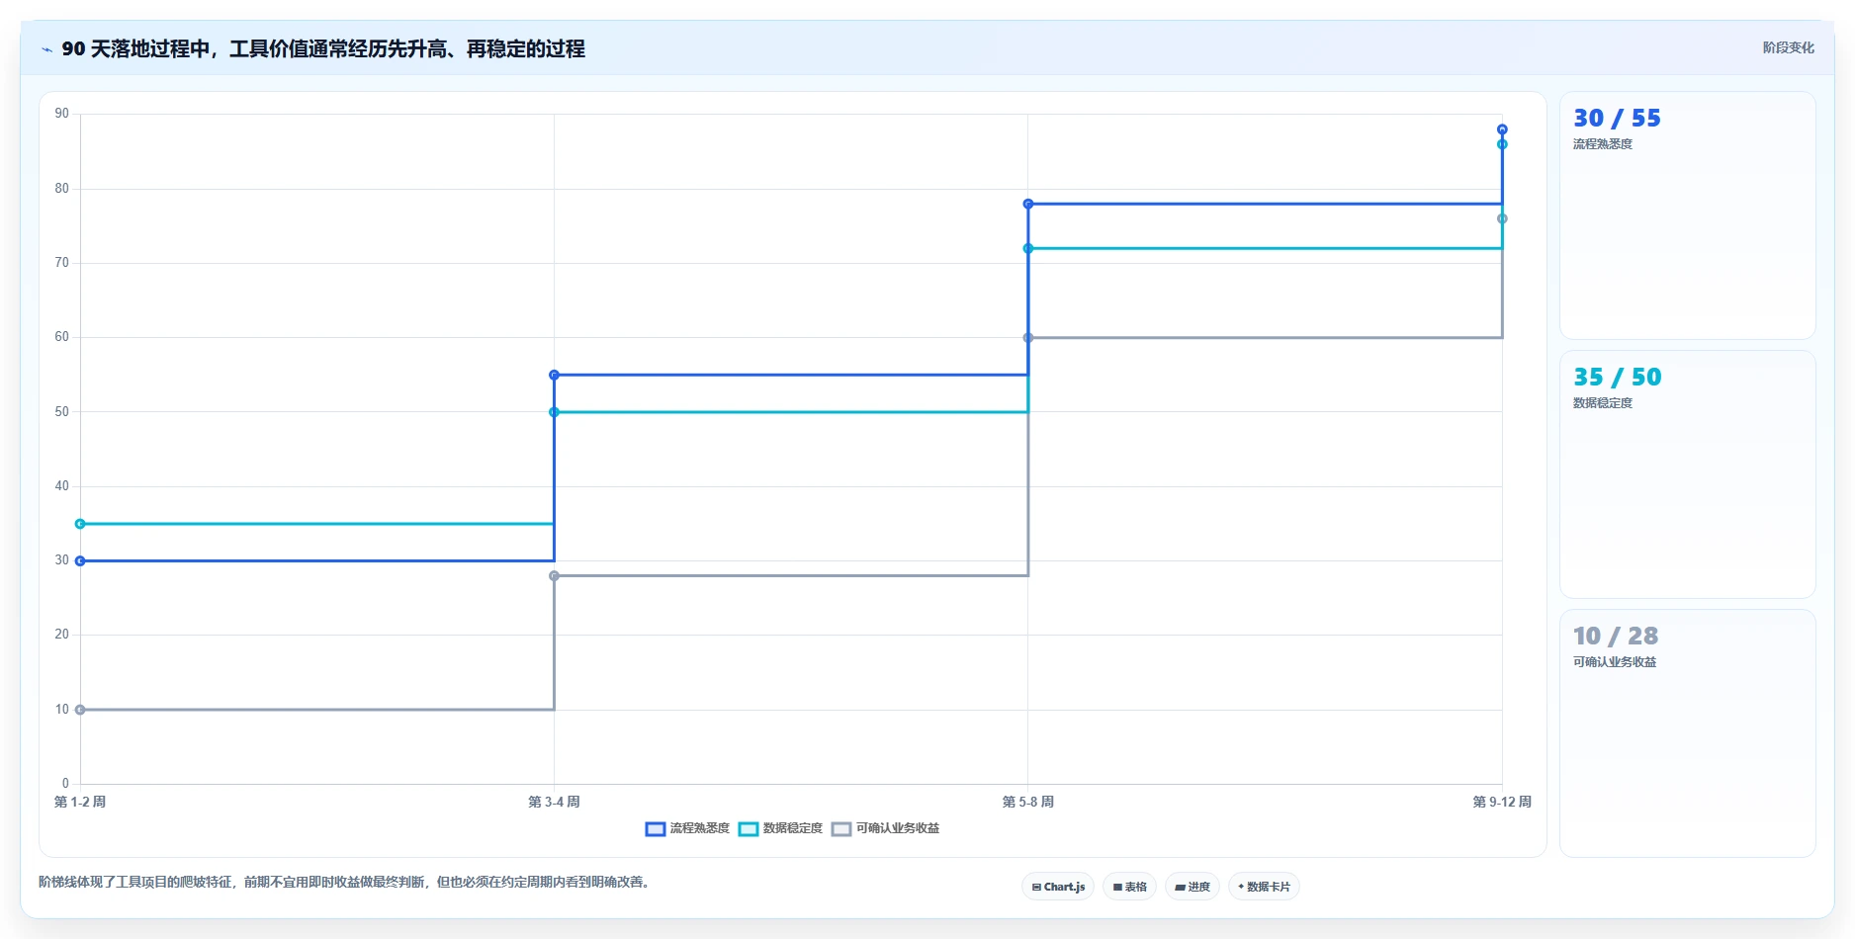Click the "第 3-4 周" x-axis label
Screen dimensions: 1855x939
[x=554, y=802]
